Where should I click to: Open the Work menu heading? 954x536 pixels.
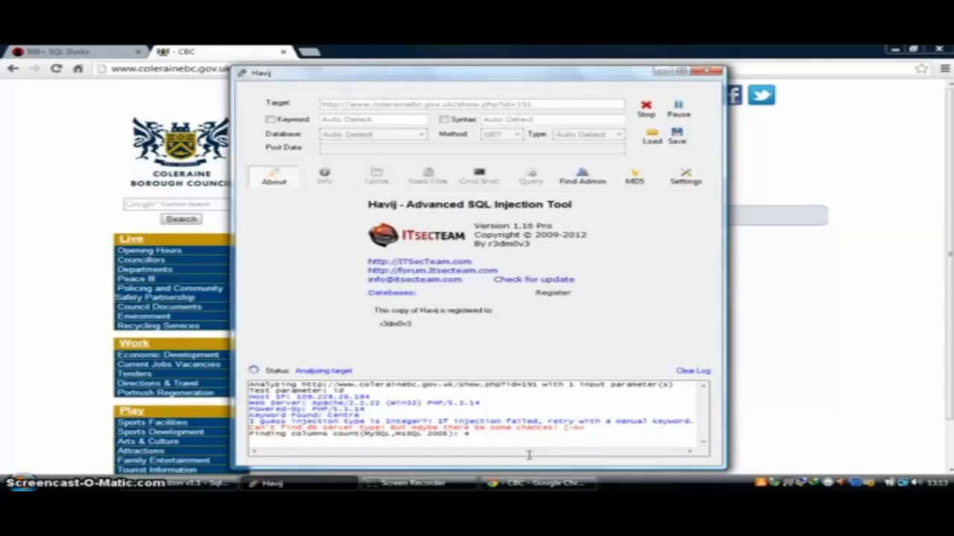pos(134,343)
